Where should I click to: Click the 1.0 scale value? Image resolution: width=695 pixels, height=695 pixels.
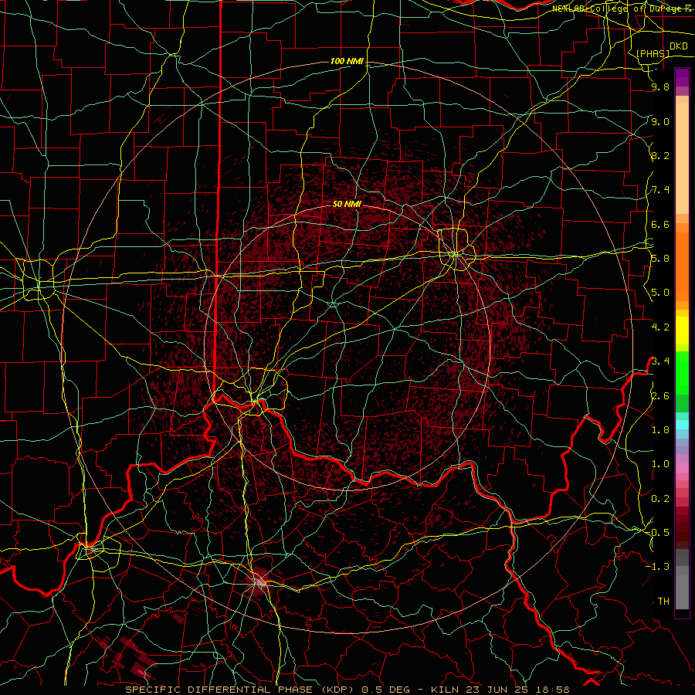[660, 464]
